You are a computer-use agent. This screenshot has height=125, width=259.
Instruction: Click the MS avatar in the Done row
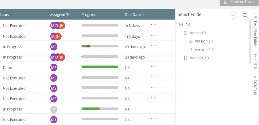click(x=54, y=68)
